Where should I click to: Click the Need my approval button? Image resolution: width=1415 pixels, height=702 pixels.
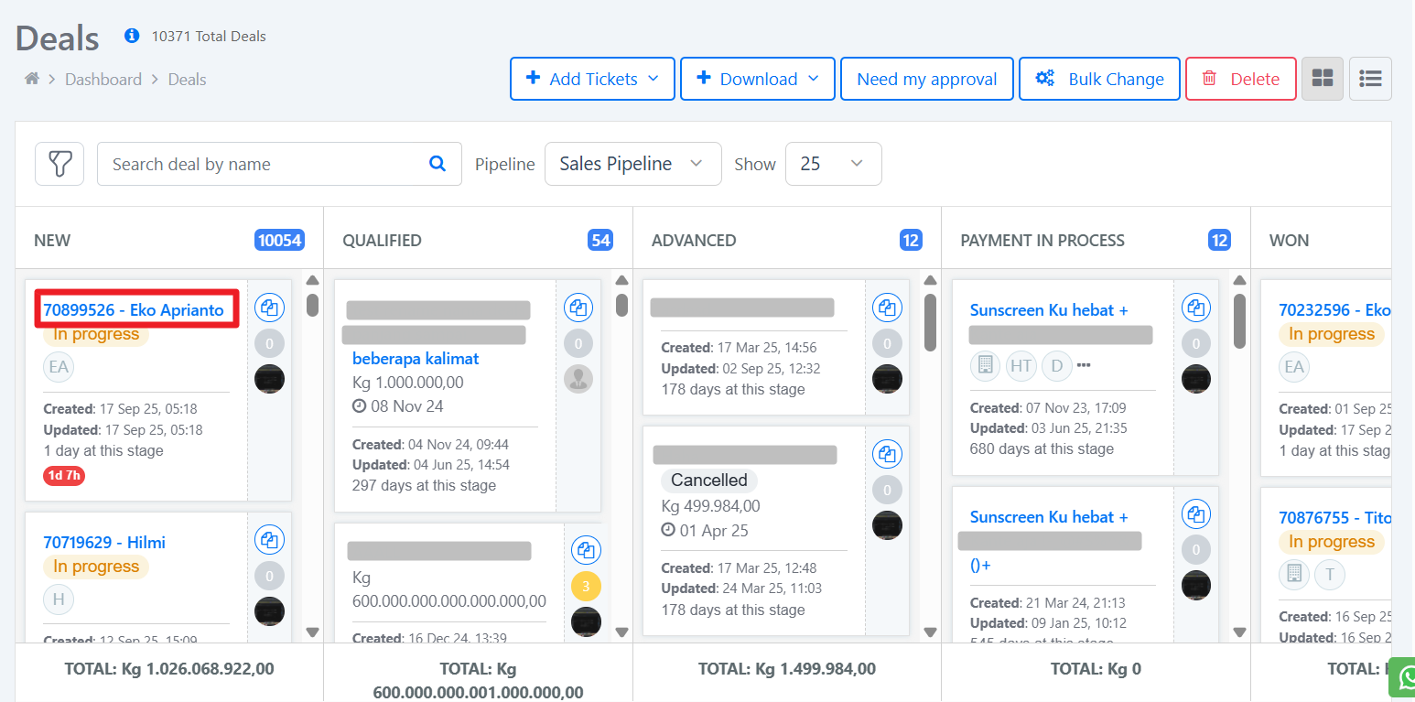(x=926, y=79)
